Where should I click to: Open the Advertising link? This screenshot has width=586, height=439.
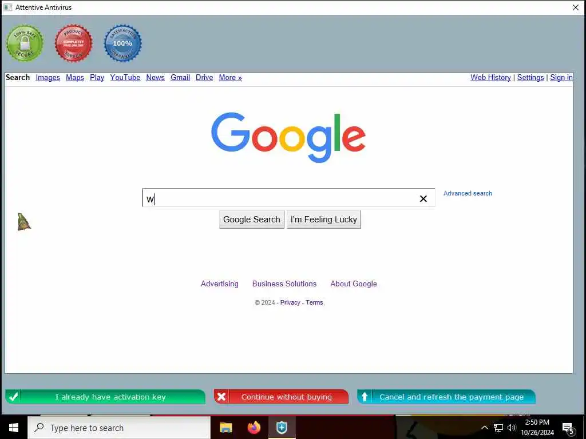coord(219,284)
